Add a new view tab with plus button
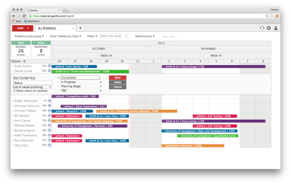291x184 pixels. [x=81, y=28]
